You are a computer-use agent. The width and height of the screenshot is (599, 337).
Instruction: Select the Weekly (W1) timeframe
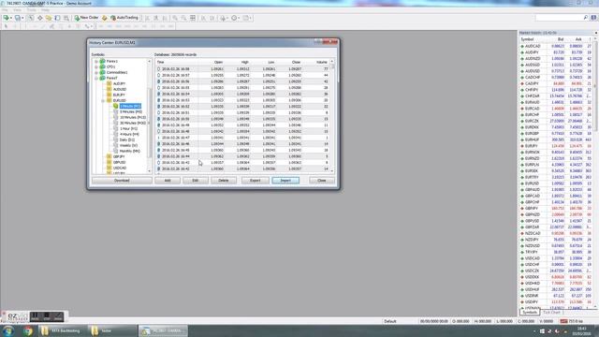[x=129, y=145]
